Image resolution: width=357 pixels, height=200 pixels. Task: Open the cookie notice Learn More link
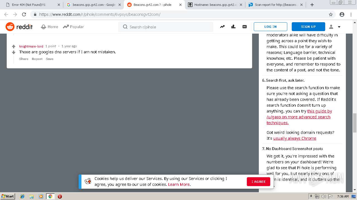click(179, 184)
